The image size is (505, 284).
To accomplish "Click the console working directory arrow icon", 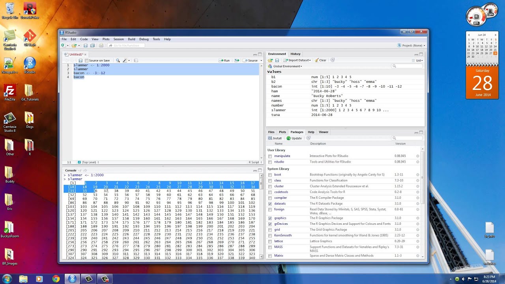I will pyautogui.click(x=84, y=170).
